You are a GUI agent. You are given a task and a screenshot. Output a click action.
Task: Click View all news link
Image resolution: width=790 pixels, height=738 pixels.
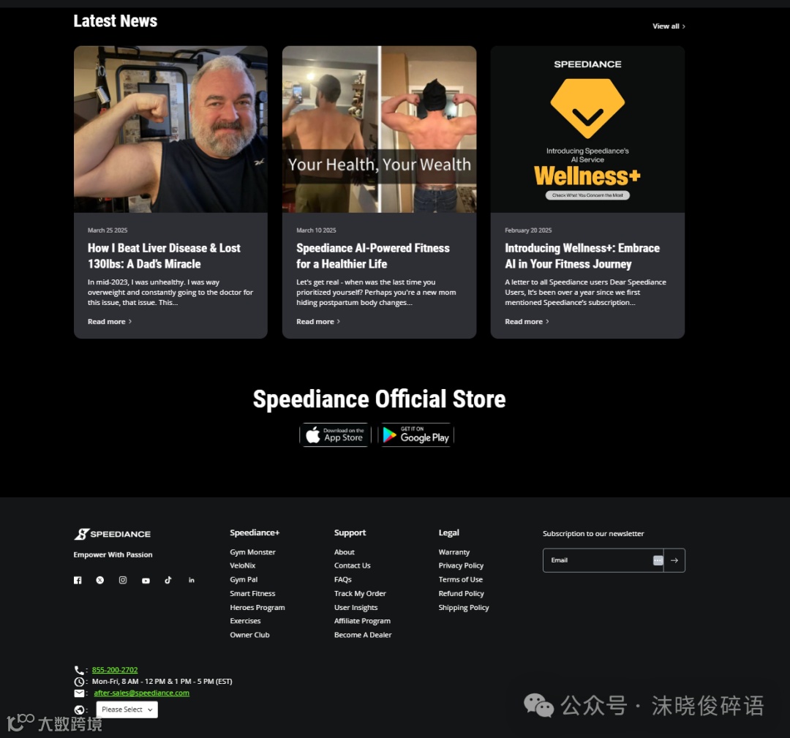(669, 26)
